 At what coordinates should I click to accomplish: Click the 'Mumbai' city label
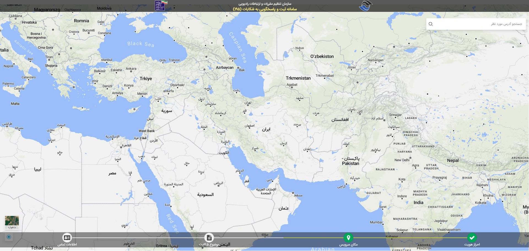(376, 222)
